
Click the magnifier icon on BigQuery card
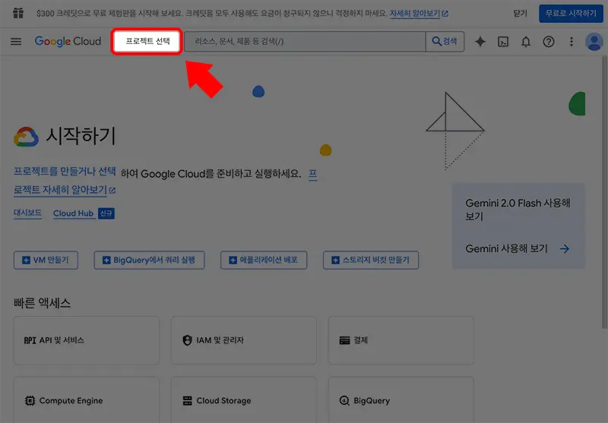pyautogui.click(x=344, y=400)
